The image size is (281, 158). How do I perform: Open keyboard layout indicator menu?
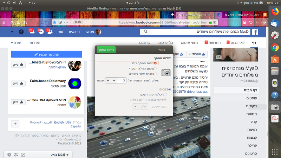click(x=32, y=3)
